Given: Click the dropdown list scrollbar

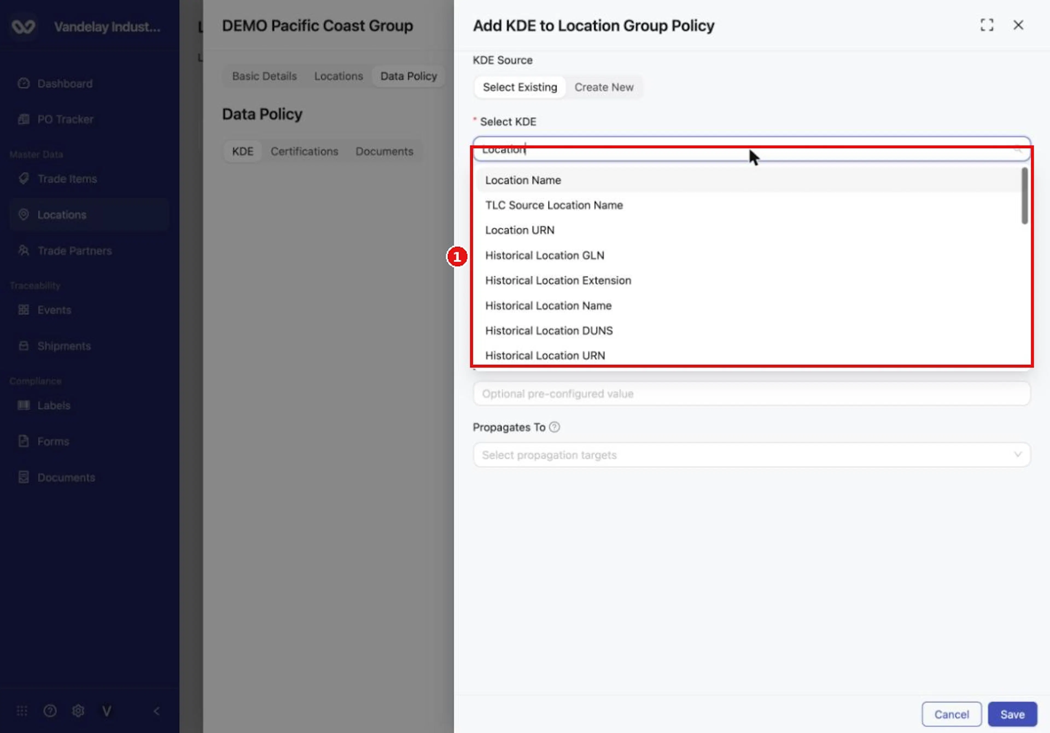Looking at the screenshot, I should pos(1024,196).
